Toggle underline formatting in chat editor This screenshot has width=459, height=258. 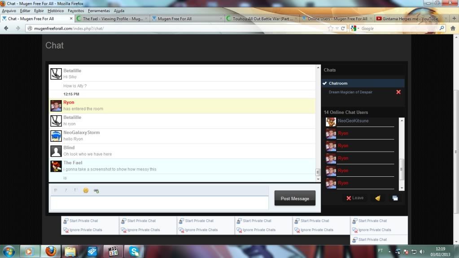(x=75, y=190)
